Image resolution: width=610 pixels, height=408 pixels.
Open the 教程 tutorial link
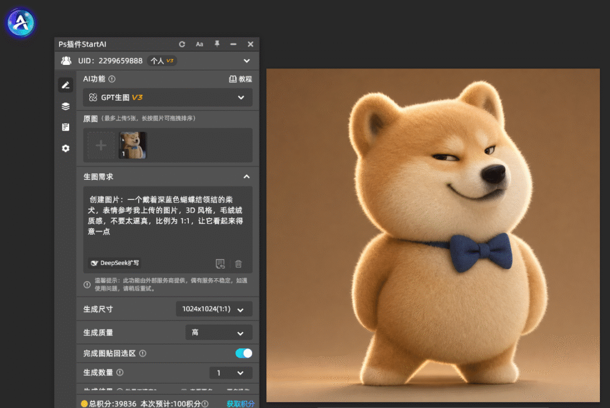(241, 79)
